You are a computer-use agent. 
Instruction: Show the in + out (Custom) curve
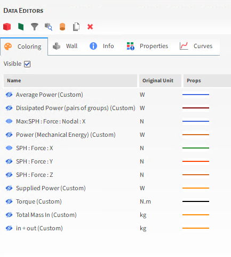[x=9, y=228]
